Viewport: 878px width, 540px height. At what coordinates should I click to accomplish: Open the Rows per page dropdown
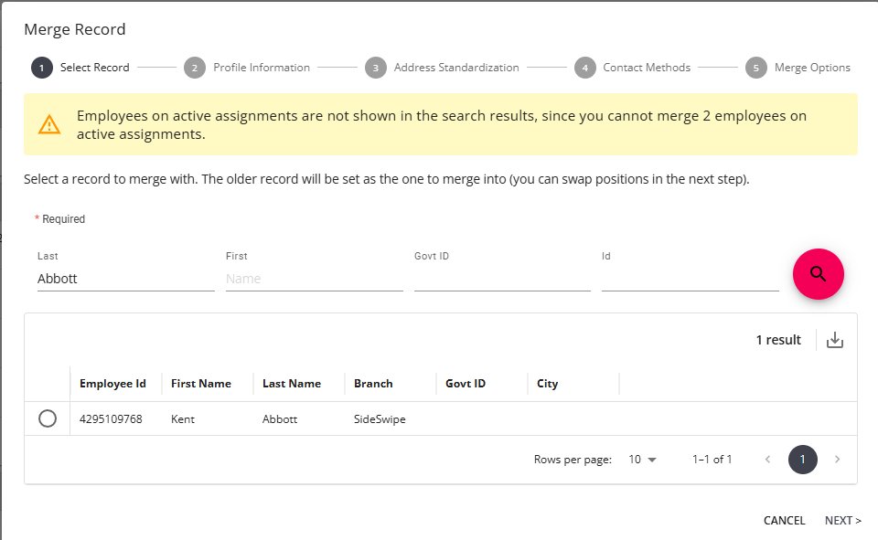point(643,459)
